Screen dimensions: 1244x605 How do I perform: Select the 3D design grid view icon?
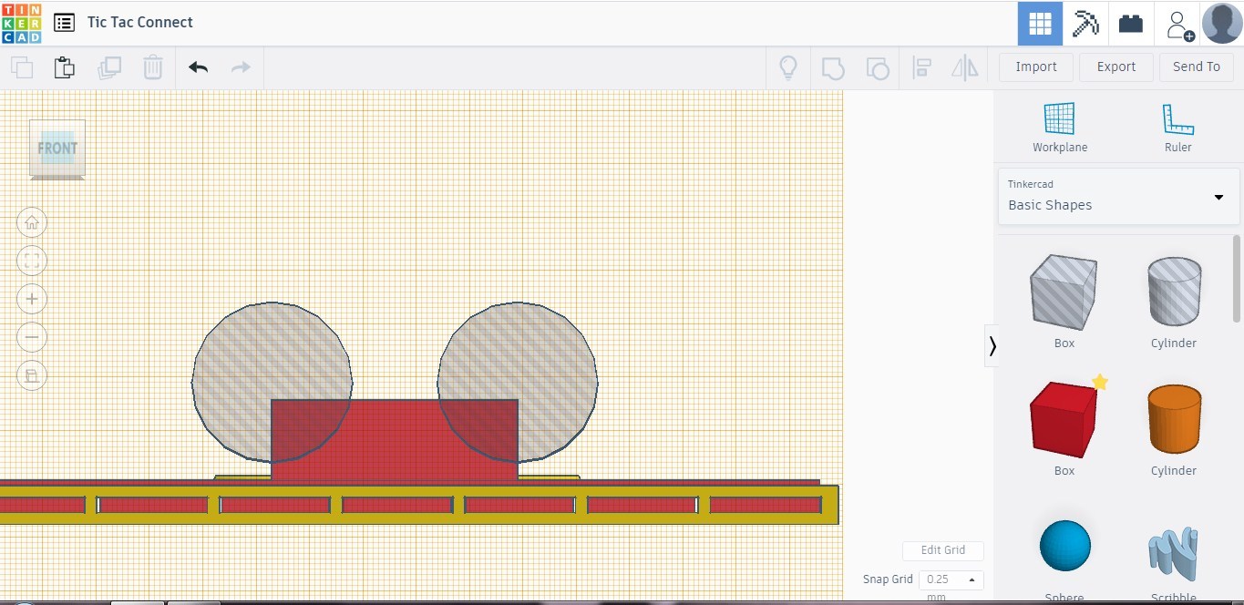click(1040, 24)
